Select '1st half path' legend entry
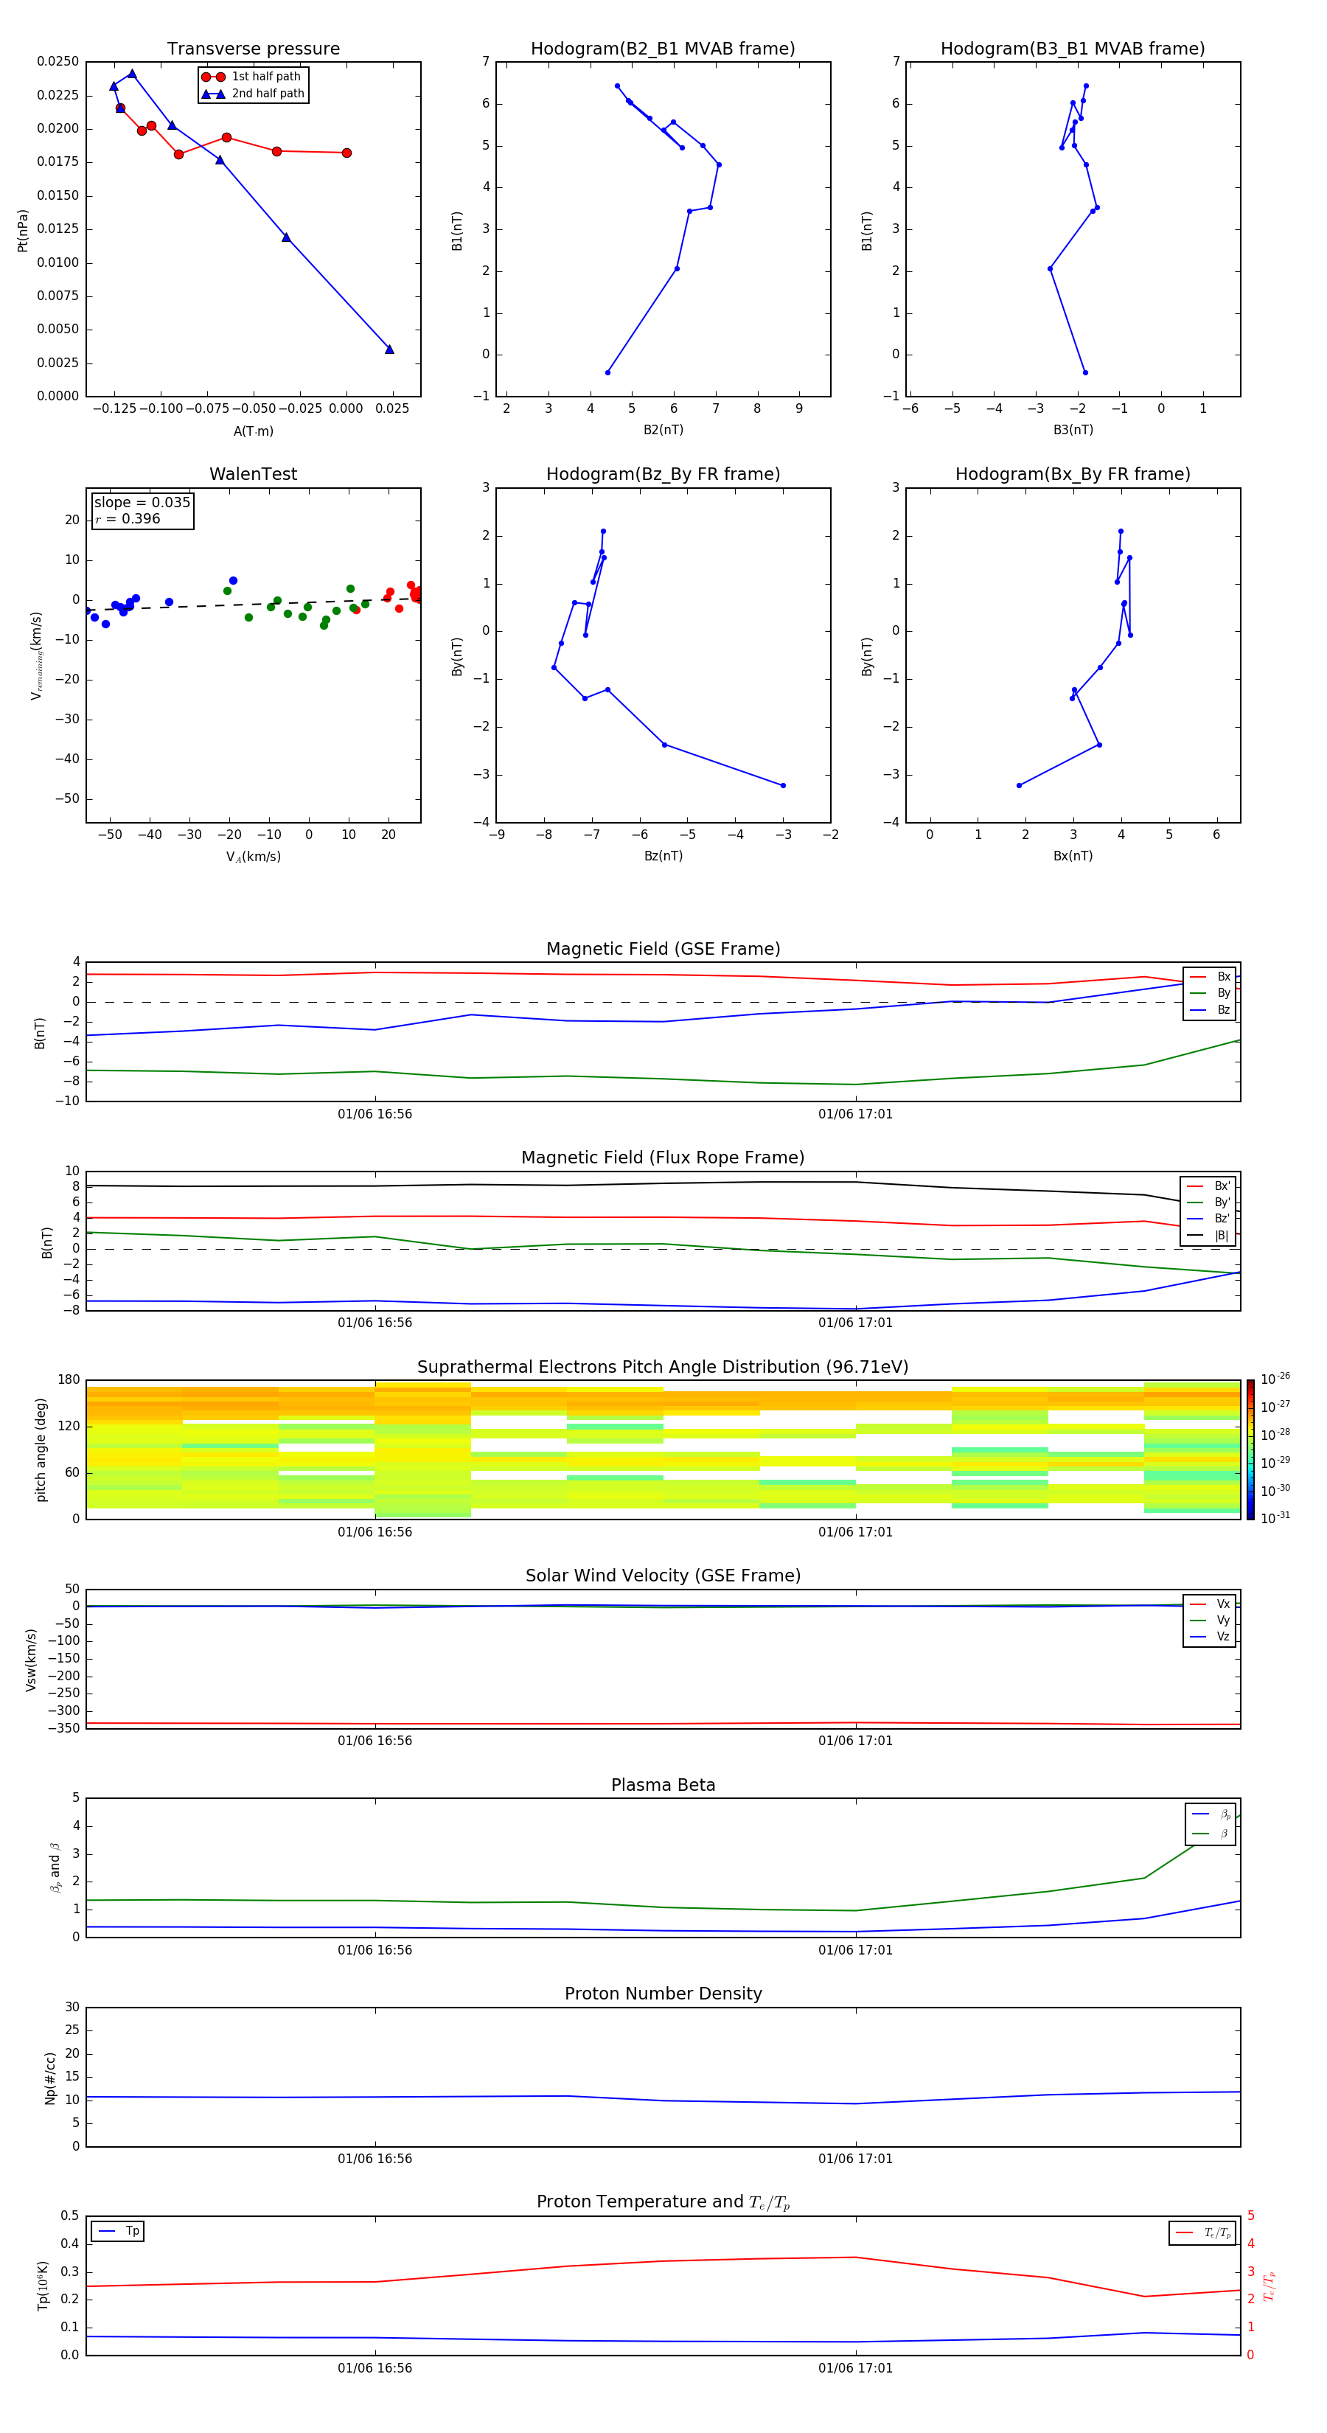1327x2433 pixels. coord(252,77)
